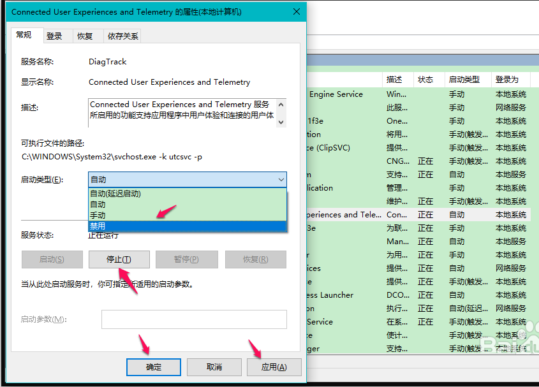Click the 'CNG...' description cell

point(398,161)
